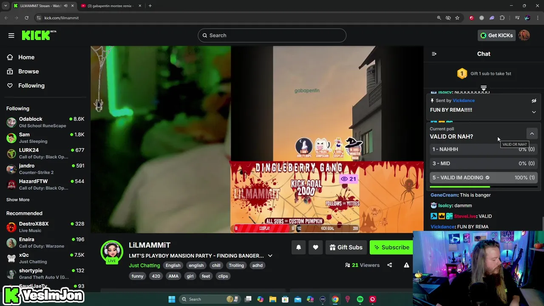This screenshot has width=544, height=306.
Task: Follow LiLMAMMiT with the heart button
Action: click(x=315, y=247)
